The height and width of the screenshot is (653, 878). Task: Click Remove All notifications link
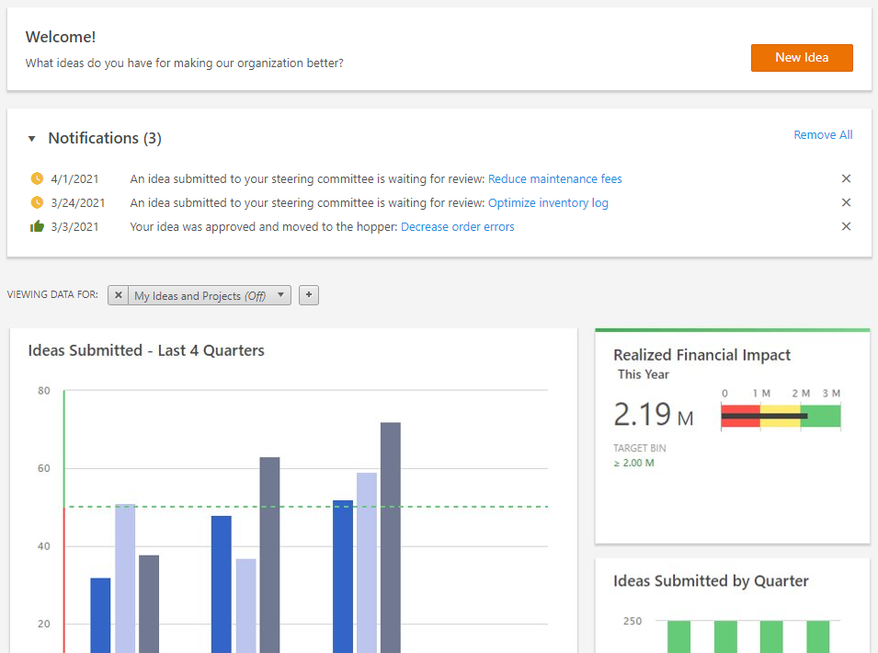coord(823,135)
